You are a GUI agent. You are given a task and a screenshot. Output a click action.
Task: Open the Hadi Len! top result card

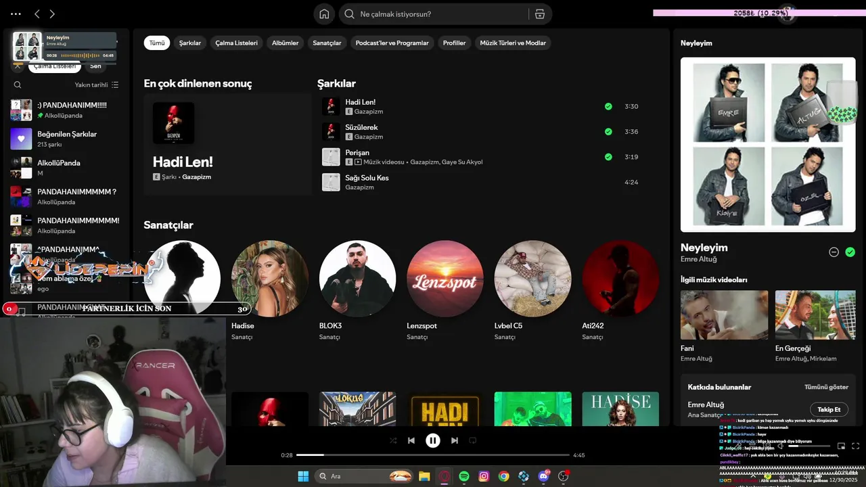[x=227, y=144]
